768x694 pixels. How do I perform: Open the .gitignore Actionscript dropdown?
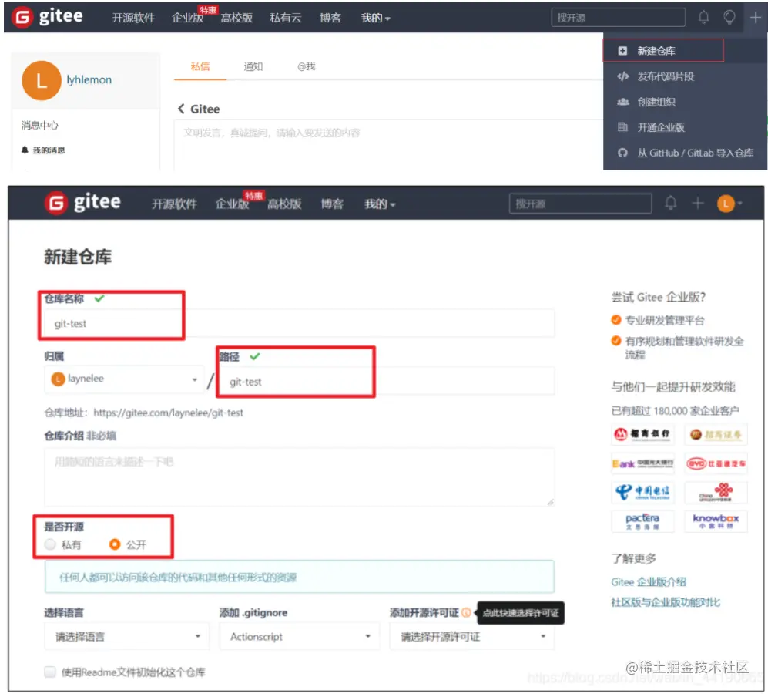pos(299,636)
